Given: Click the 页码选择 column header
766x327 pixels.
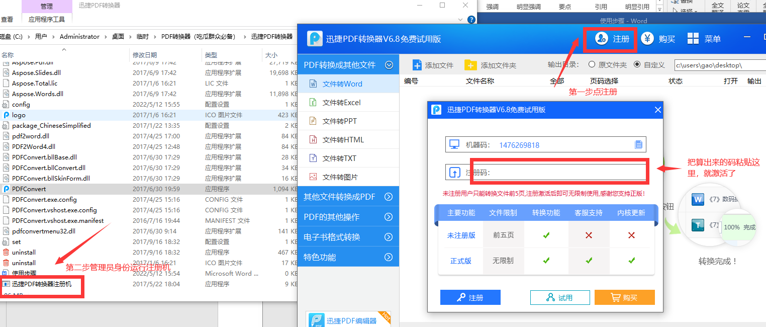Looking at the screenshot, I should pos(604,80).
